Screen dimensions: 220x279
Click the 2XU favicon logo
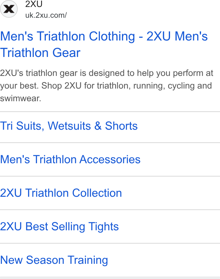click(x=9, y=9)
